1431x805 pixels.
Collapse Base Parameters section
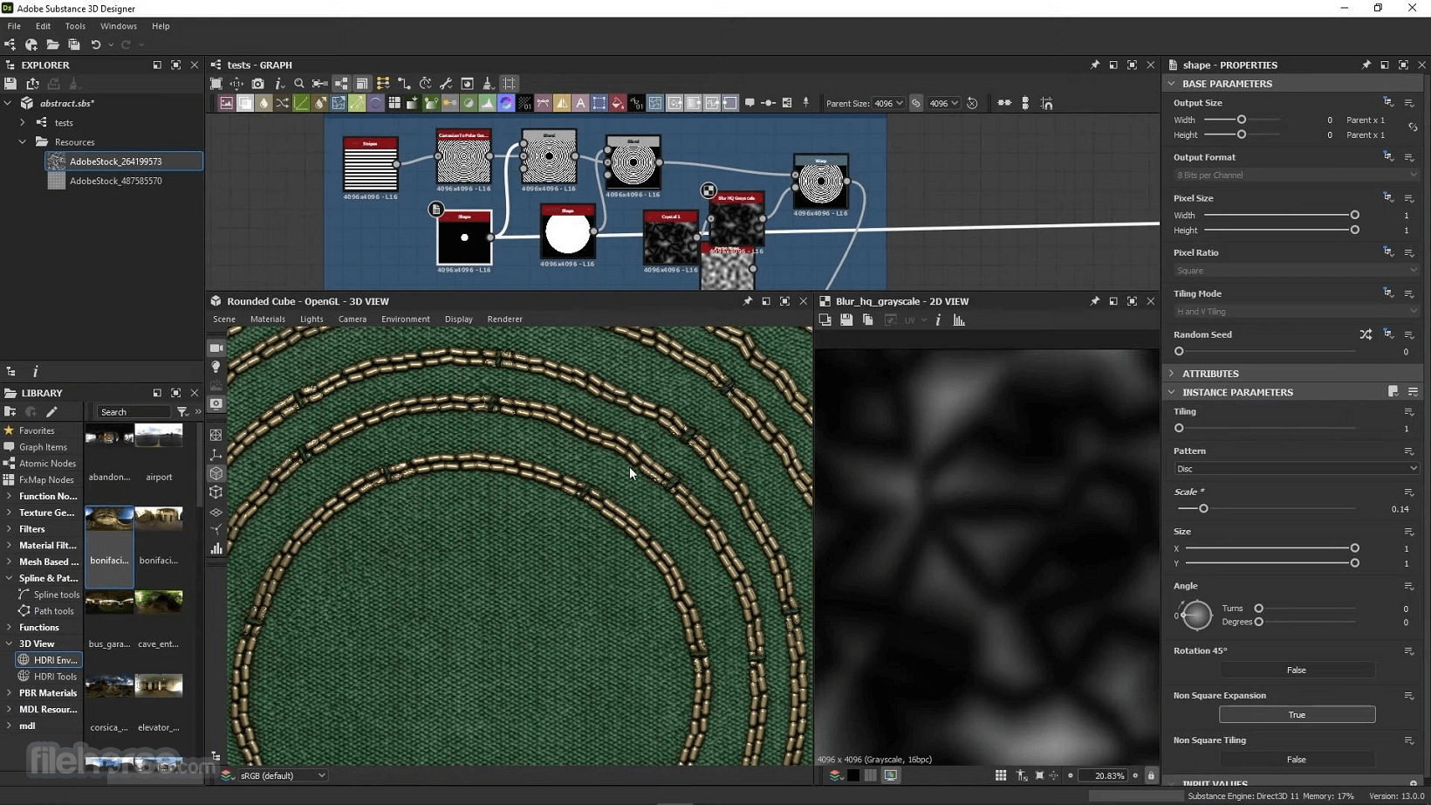[1172, 84]
